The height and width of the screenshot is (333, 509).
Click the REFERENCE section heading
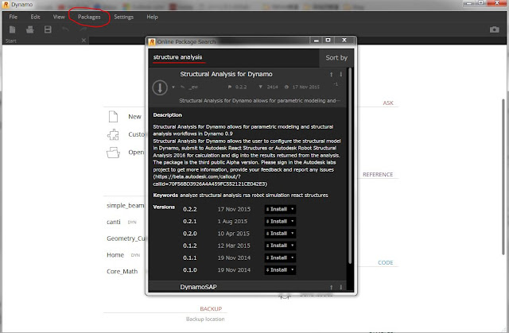(x=378, y=174)
